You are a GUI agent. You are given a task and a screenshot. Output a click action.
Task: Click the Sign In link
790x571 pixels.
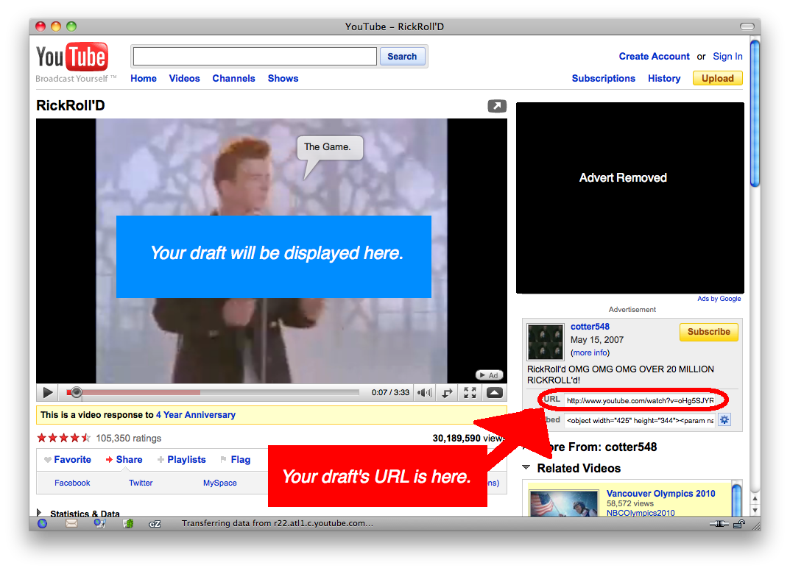(x=727, y=57)
